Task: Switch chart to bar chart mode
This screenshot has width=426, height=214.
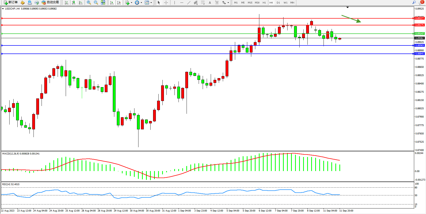Action: pyautogui.click(x=66, y=3)
